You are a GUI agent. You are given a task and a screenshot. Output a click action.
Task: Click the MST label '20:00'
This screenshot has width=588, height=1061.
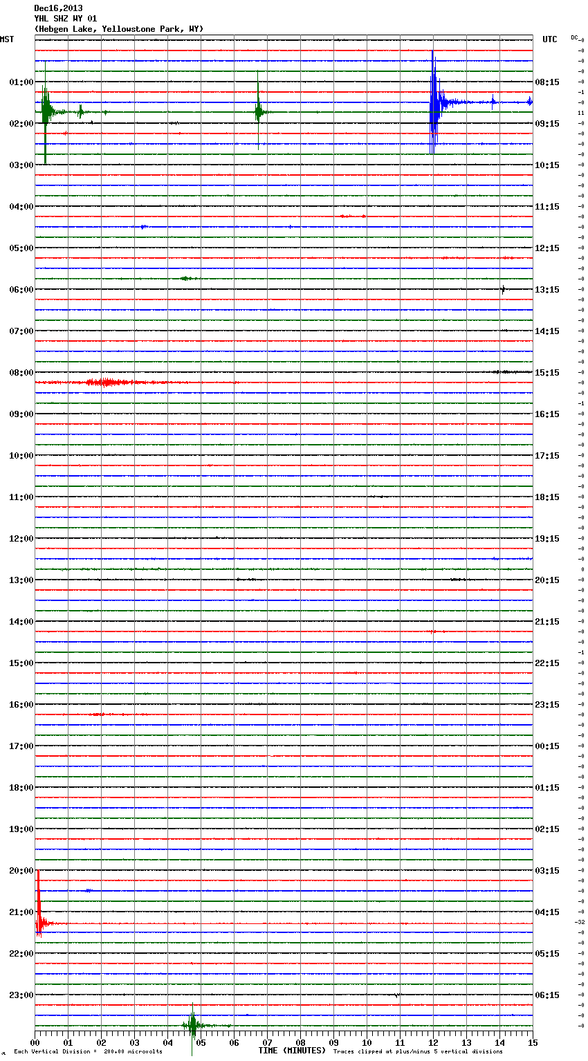pyautogui.click(x=21, y=871)
